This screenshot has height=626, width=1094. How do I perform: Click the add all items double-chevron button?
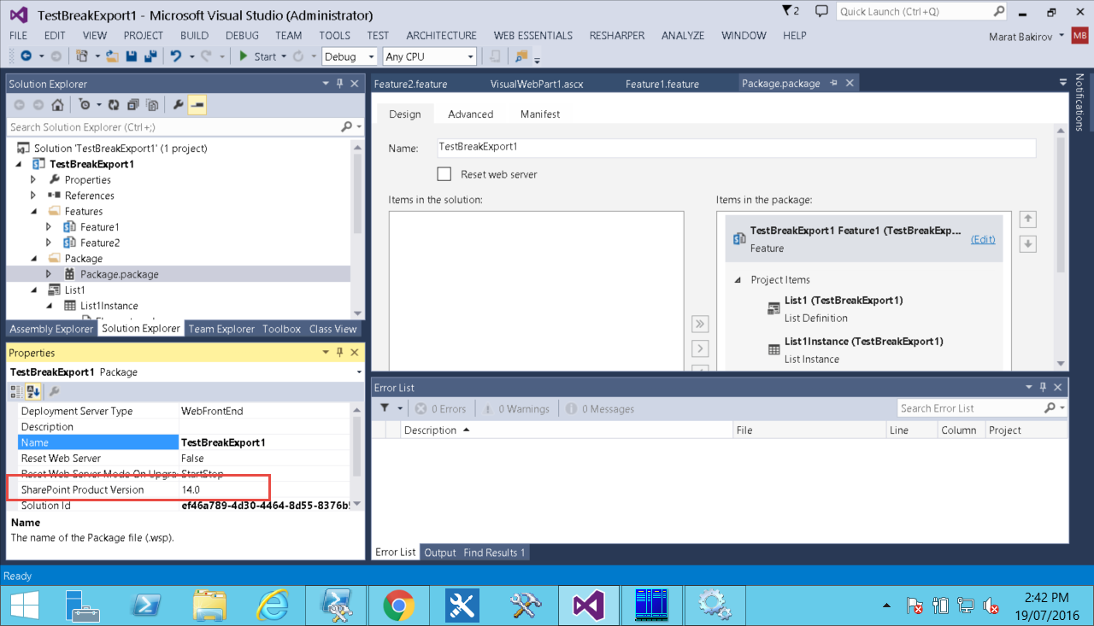point(700,324)
